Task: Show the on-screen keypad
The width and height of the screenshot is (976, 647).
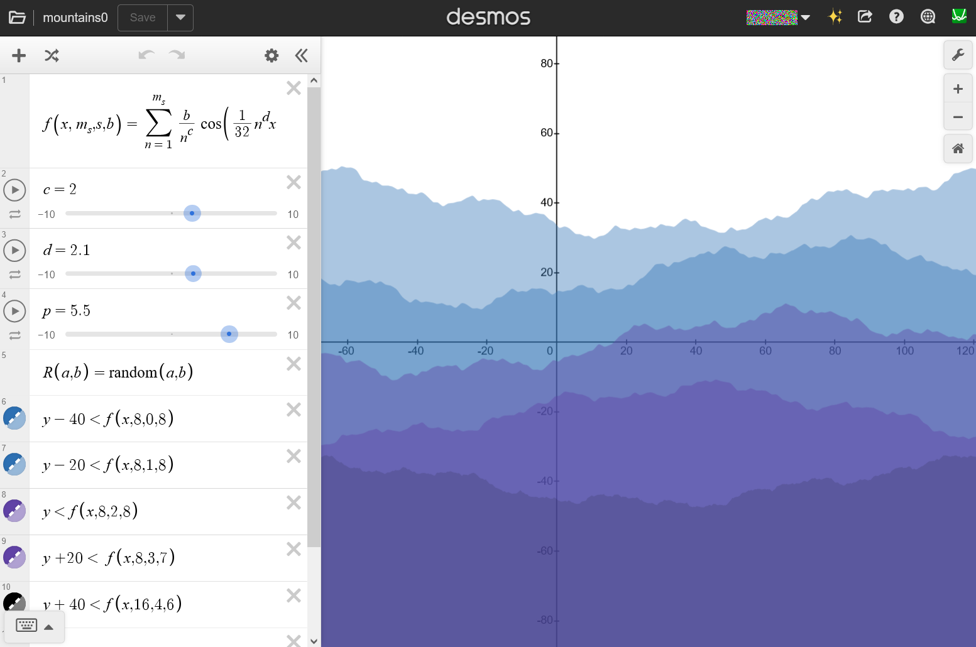Action: point(35,626)
